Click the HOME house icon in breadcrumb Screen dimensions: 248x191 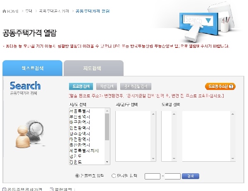pyautogui.click(x=4, y=11)
